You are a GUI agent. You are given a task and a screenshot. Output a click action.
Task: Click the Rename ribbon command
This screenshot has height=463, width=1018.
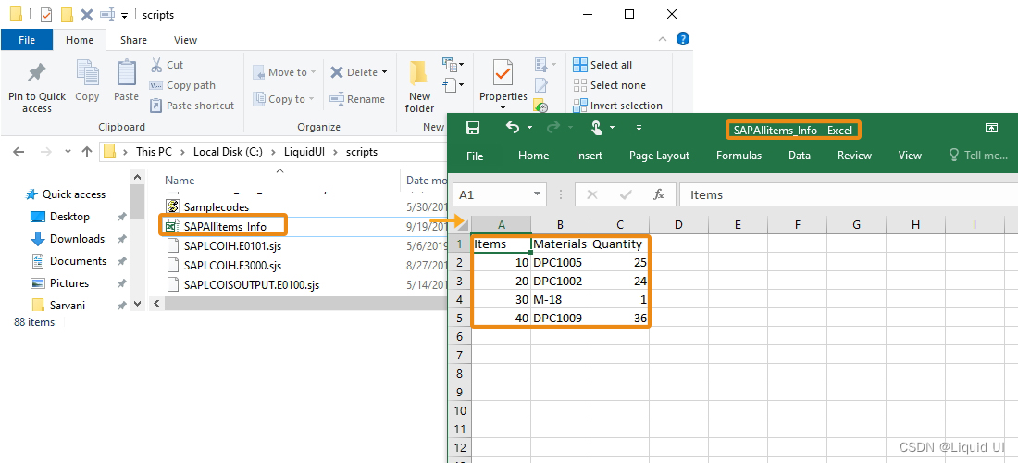[357, 99]
